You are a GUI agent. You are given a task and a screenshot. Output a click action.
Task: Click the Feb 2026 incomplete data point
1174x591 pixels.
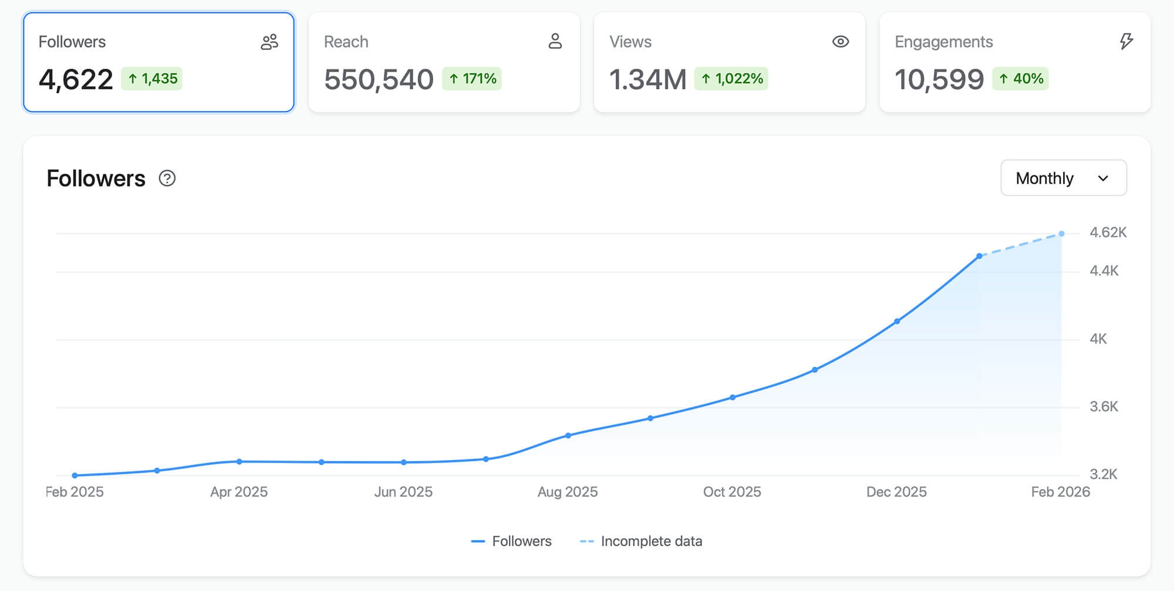1061,234
